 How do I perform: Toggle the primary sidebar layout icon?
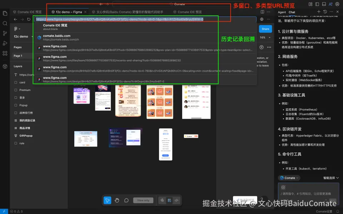click(317, 4)
